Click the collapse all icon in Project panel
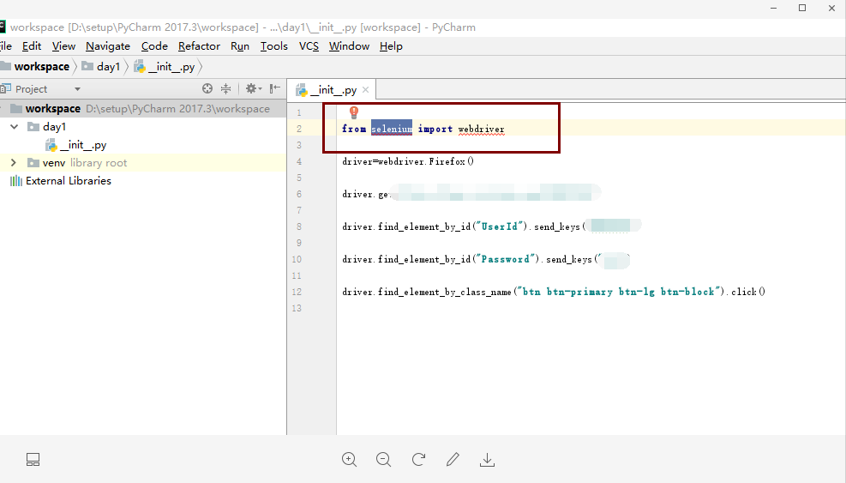 point(225,88)
